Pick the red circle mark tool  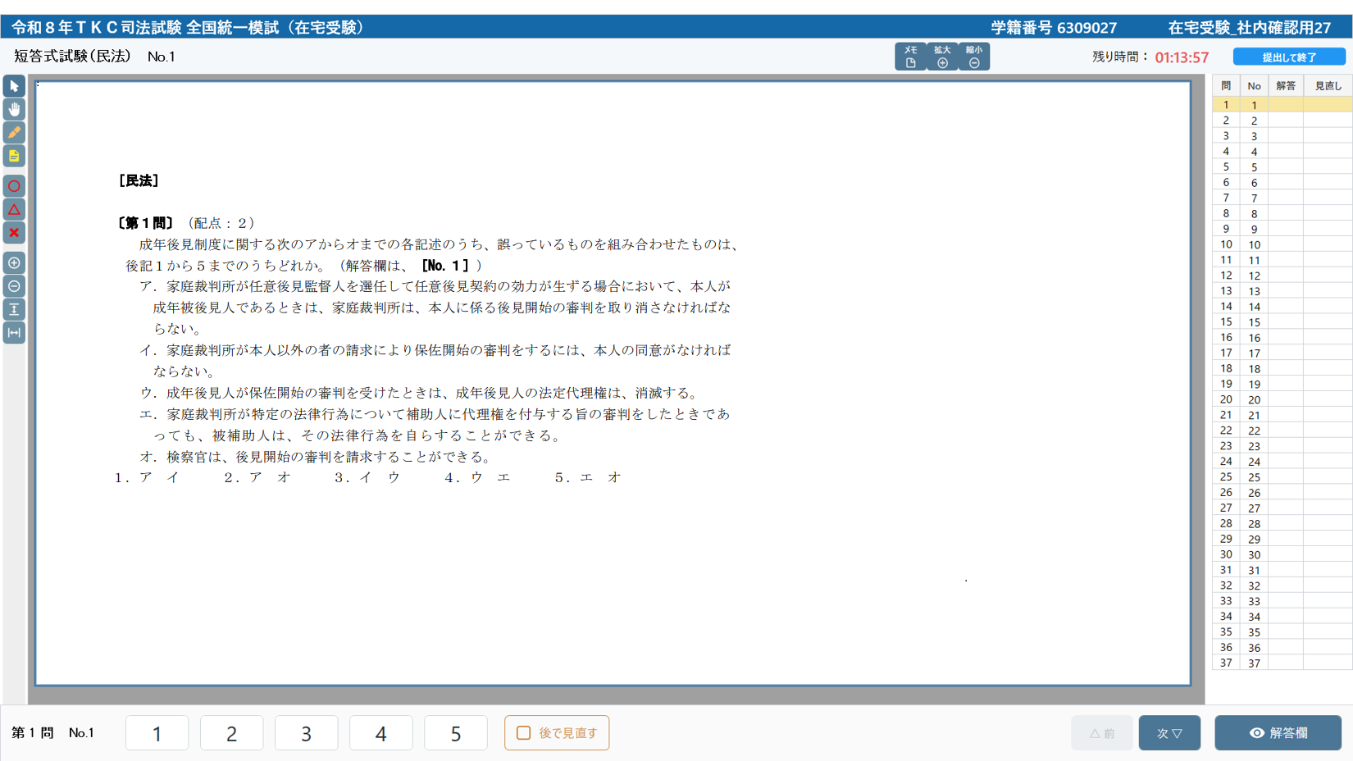(x=14, y=186)
